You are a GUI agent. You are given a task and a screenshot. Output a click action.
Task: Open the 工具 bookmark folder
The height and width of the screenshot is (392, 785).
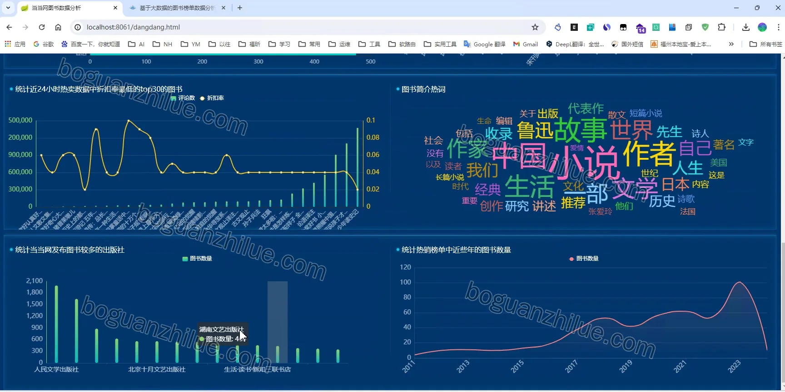pyautogui.click(x=369, y=44)
